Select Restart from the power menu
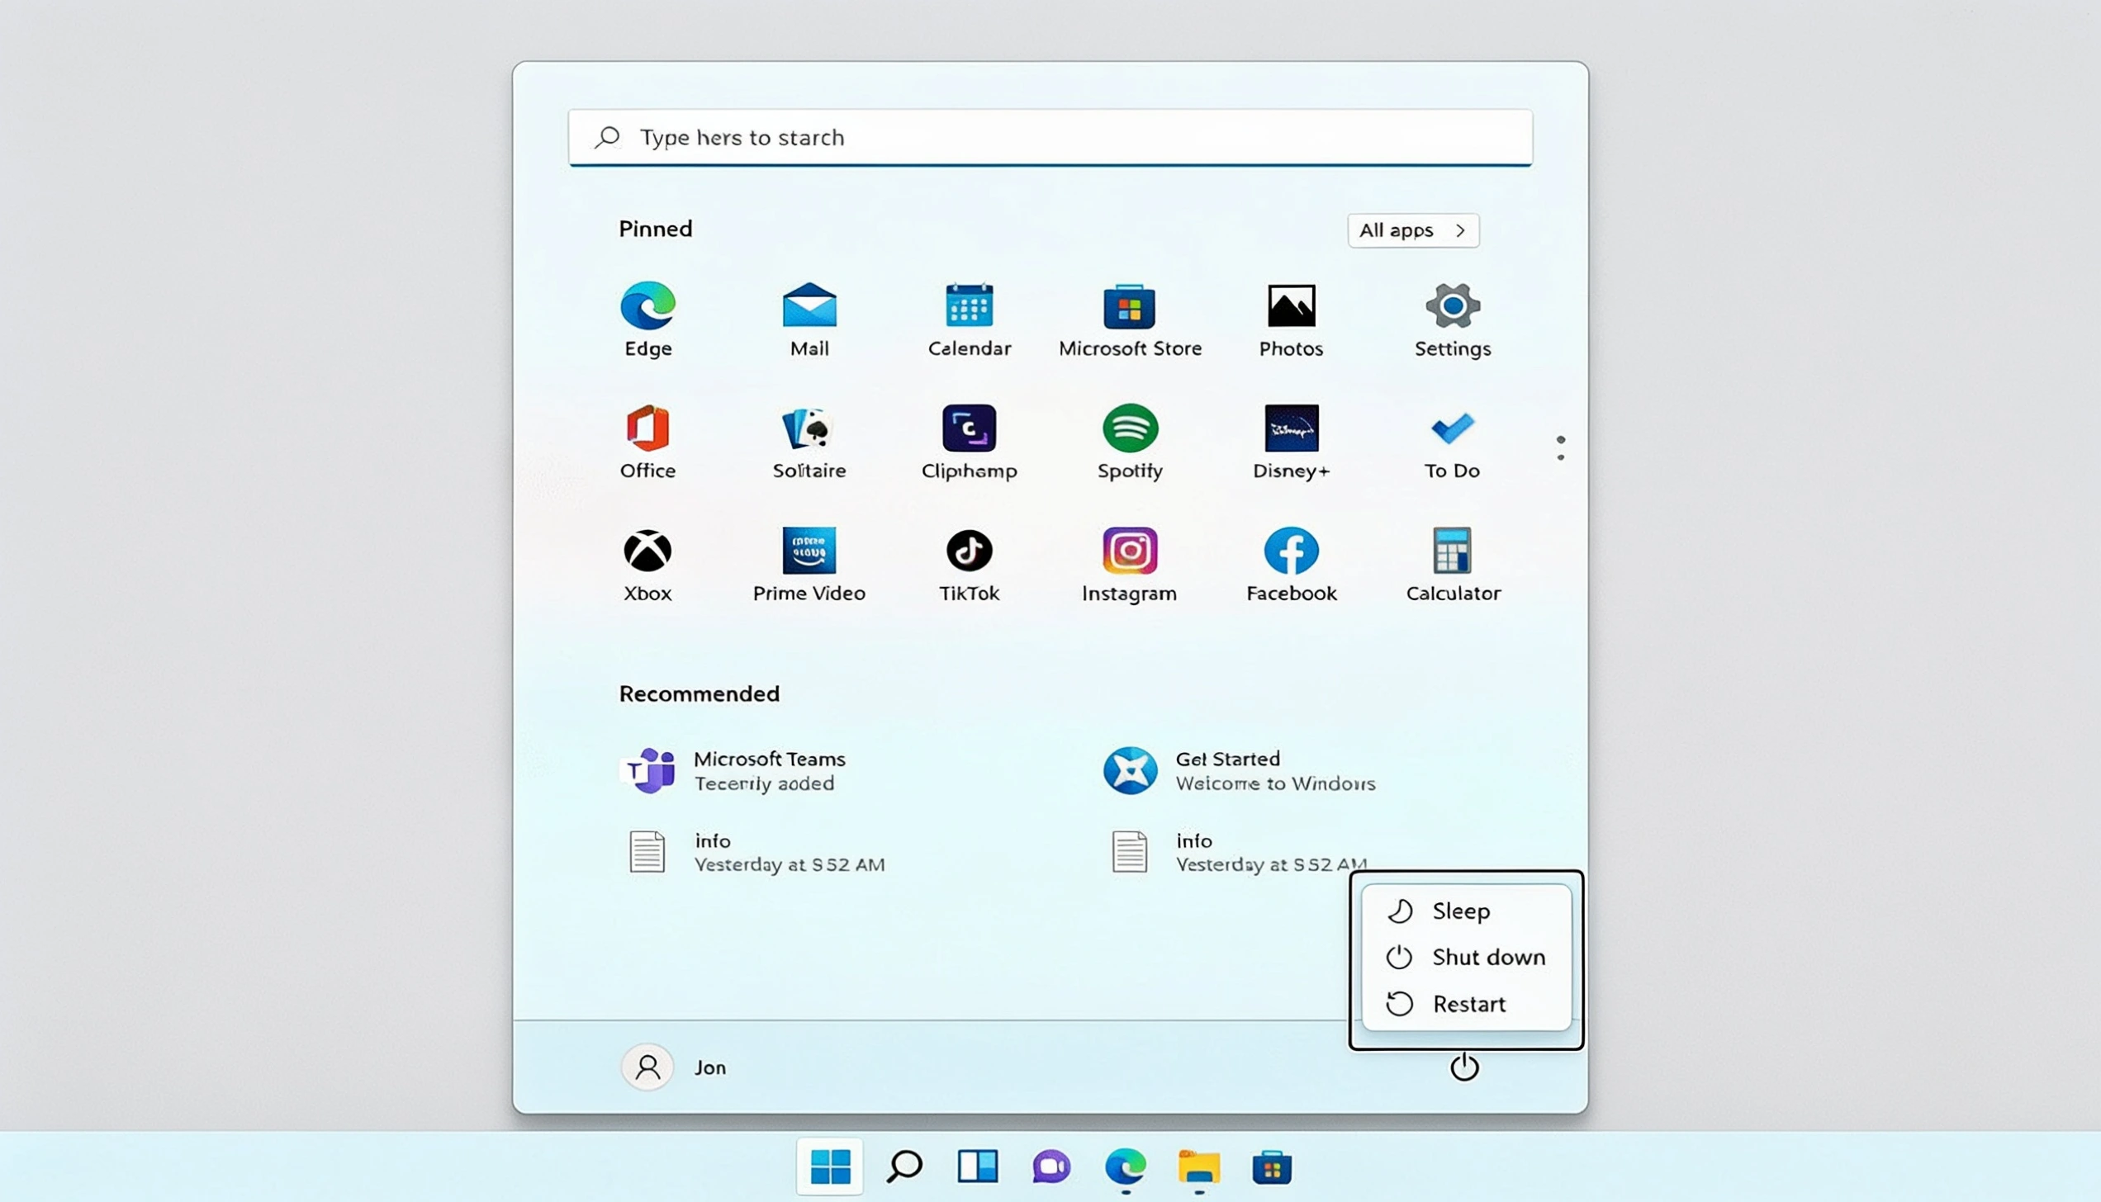Screen dimensions: 2101x1202 point(1466,1004)
